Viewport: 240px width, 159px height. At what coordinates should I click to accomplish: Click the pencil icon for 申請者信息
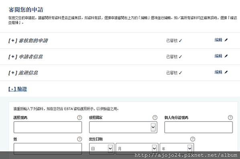226,56
